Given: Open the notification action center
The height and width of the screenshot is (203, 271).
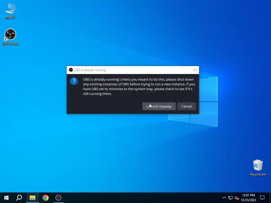Looking at the screenshot, I should (x=262, y=198).
